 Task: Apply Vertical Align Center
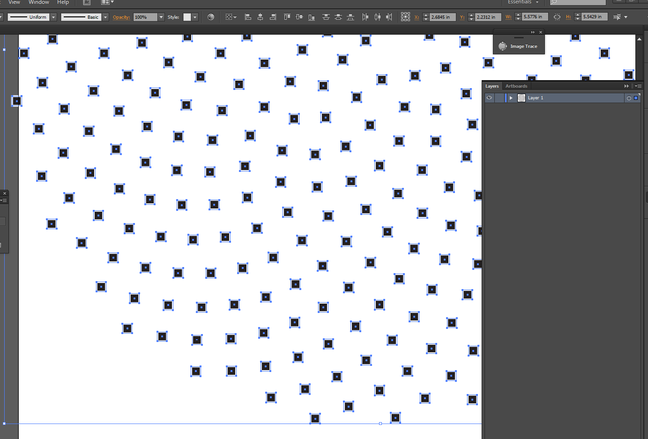(x=299, y=17)
